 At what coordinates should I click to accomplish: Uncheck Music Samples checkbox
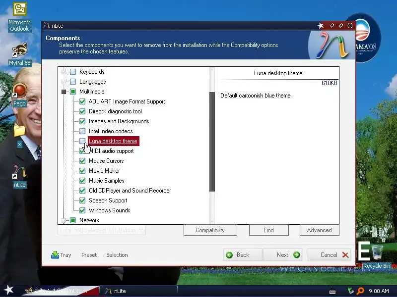82,181
